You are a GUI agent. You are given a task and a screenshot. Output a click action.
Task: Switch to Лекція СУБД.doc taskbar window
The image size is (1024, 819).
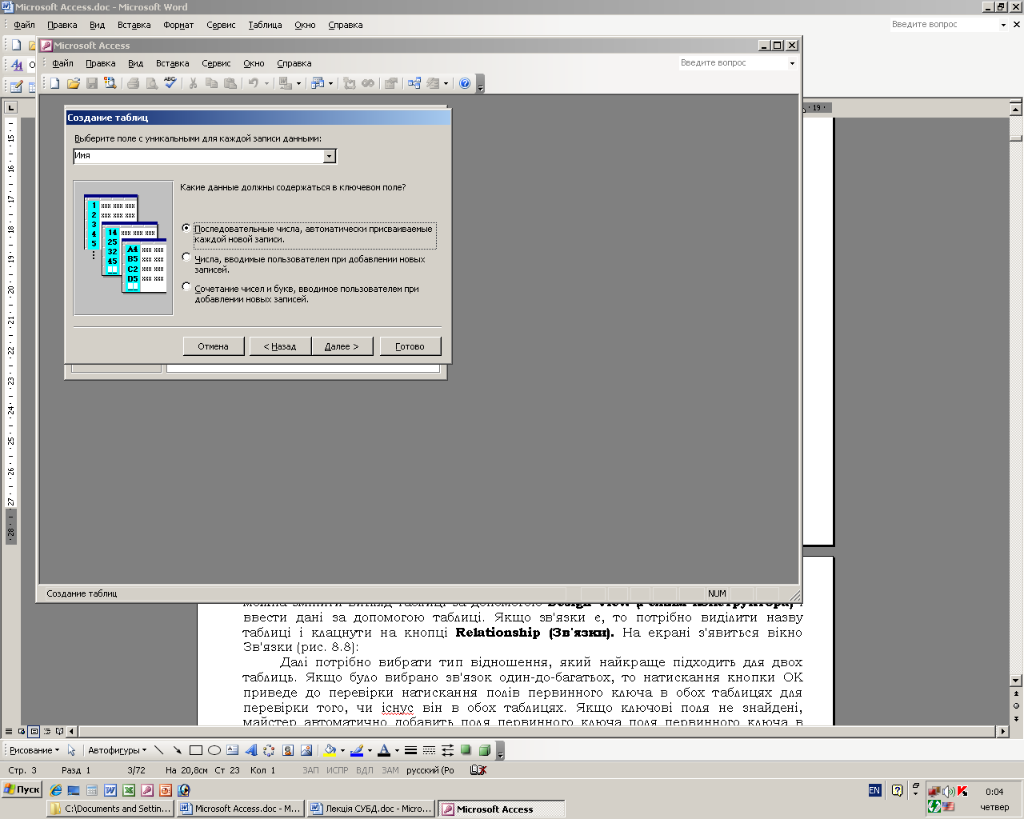pyautogui.click(x=371, y=809)
